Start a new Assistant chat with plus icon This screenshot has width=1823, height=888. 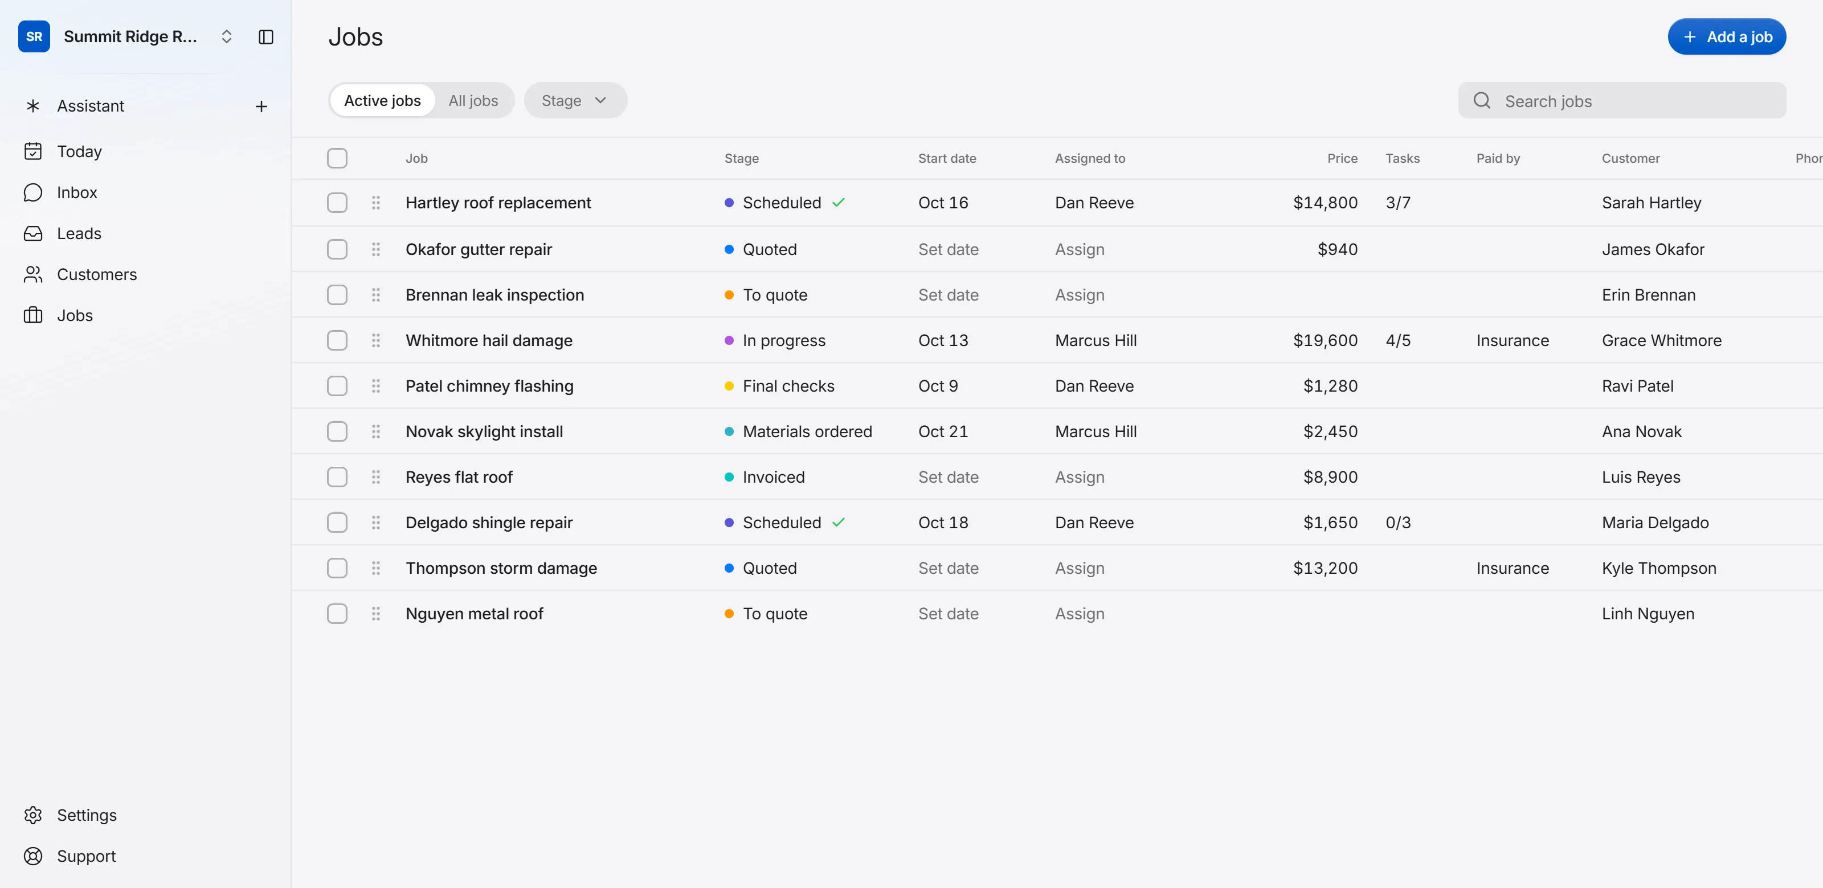[x=261, y=106]
